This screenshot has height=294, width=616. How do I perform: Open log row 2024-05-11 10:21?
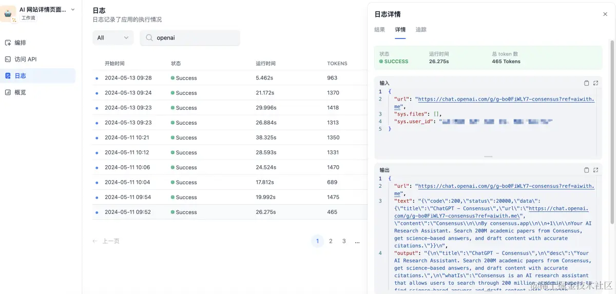click(229, 138)
